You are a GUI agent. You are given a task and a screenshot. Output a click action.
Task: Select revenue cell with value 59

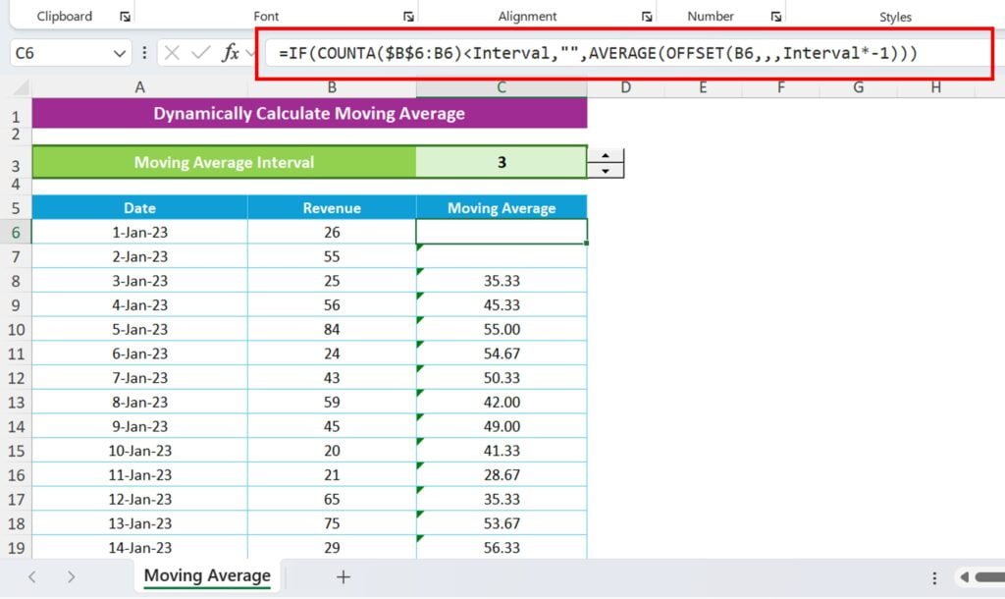click(332, 402)
